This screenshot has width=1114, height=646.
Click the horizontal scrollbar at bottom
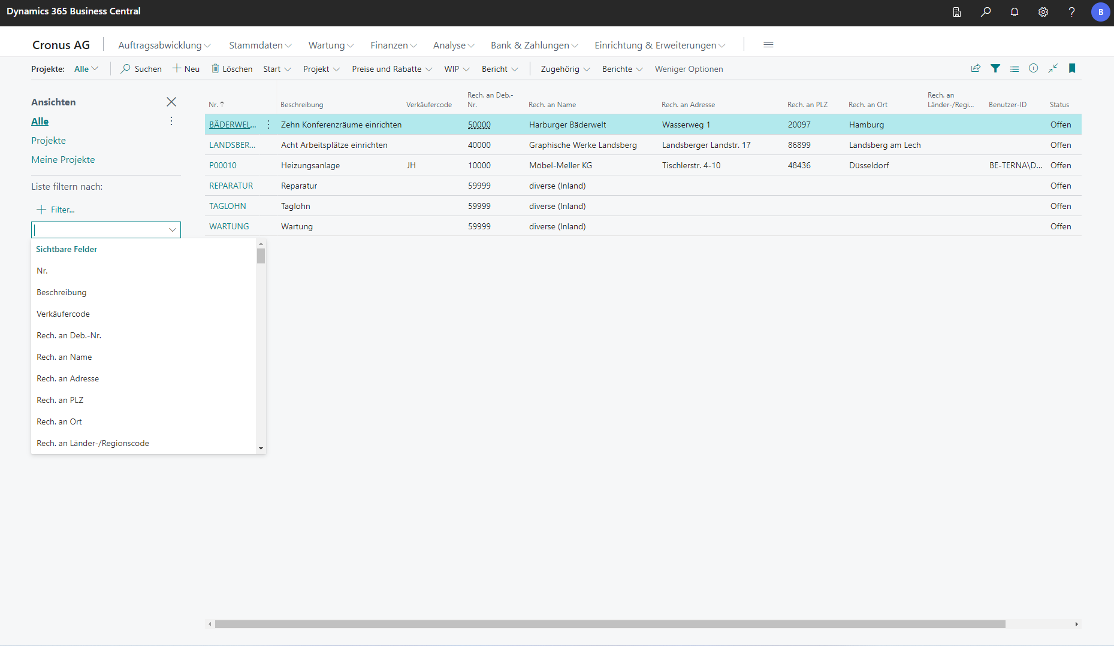609,624
